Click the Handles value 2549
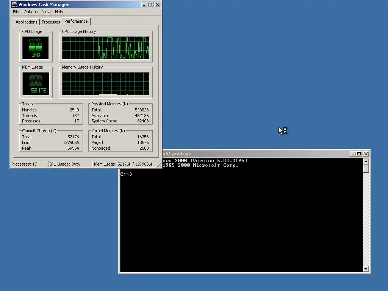This screenshot has width=388, height=291. [x=74, y=110]
